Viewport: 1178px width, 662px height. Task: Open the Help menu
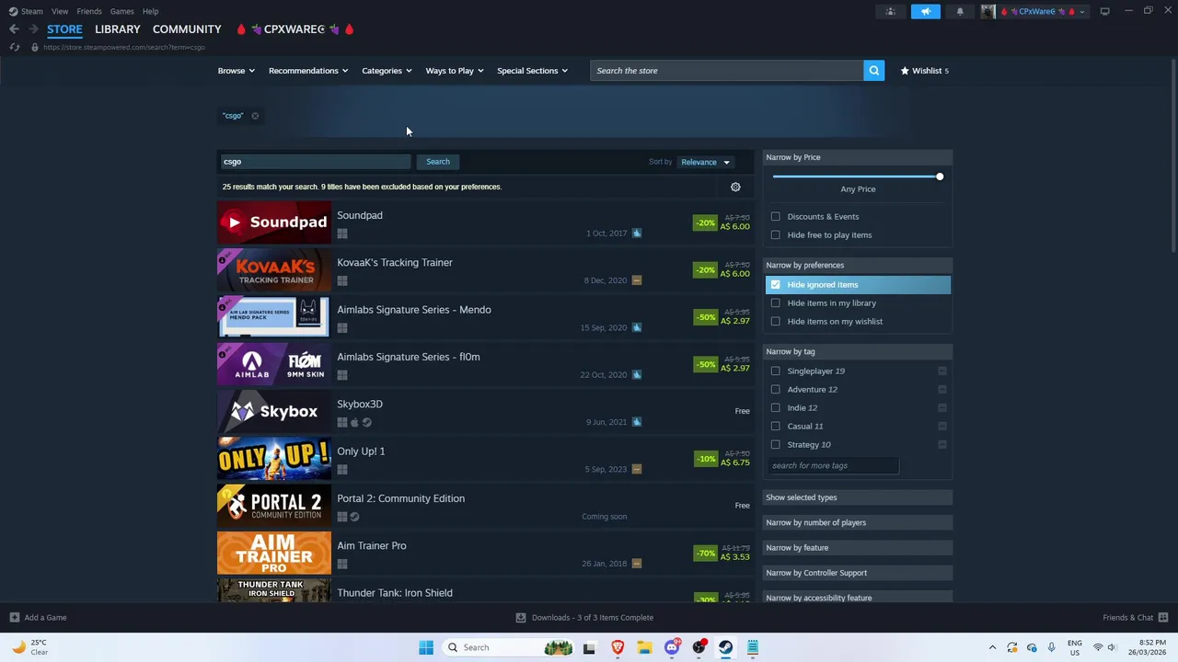150,11
